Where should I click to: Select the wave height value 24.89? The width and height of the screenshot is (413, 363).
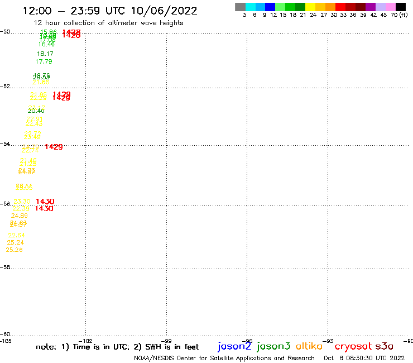(19, 216)
